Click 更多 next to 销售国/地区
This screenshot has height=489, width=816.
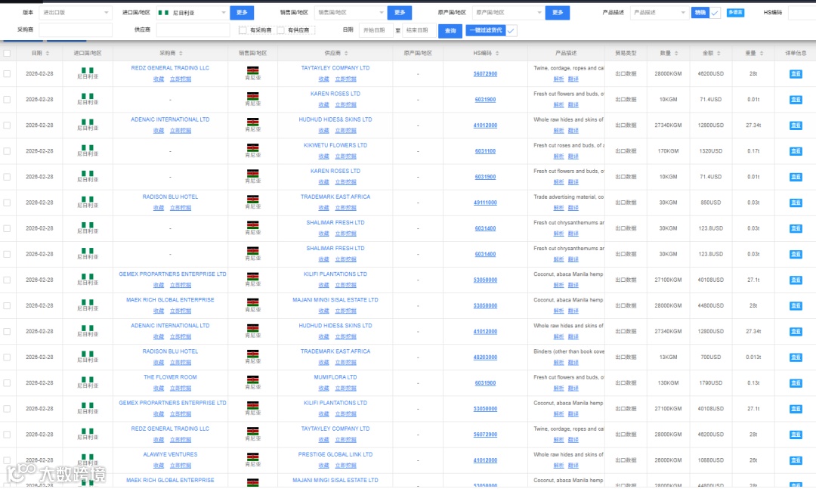(400, 13)
